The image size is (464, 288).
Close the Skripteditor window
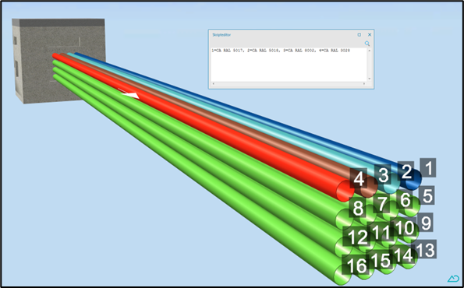[370, 34]
